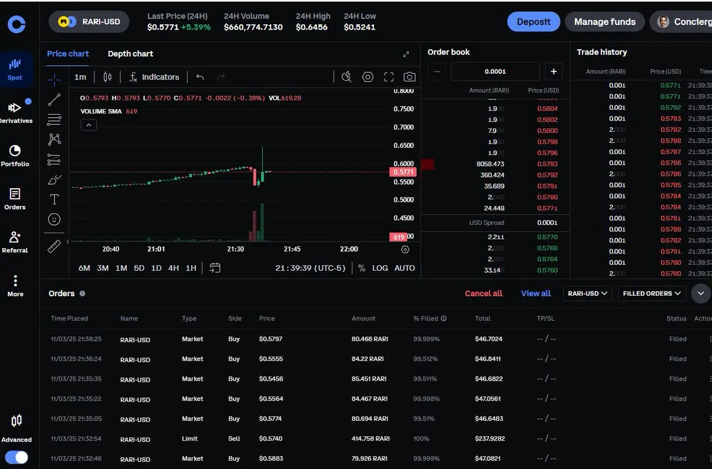Open the emoji icons tool
Viewport: 712px width, 469px height.
click(x=54, y=220)
